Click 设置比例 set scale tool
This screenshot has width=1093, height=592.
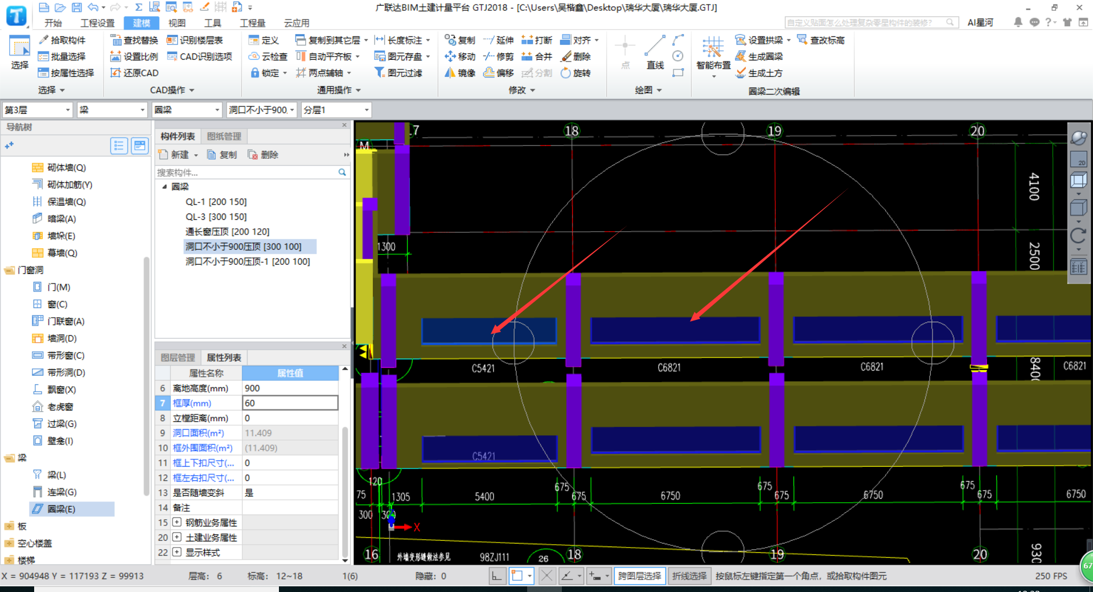134,56
